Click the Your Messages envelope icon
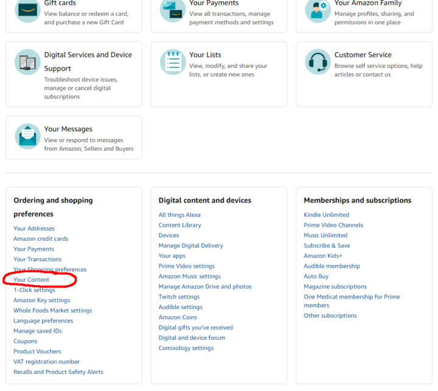The height and width of the screenshot is (391, 438). [27, 136]
